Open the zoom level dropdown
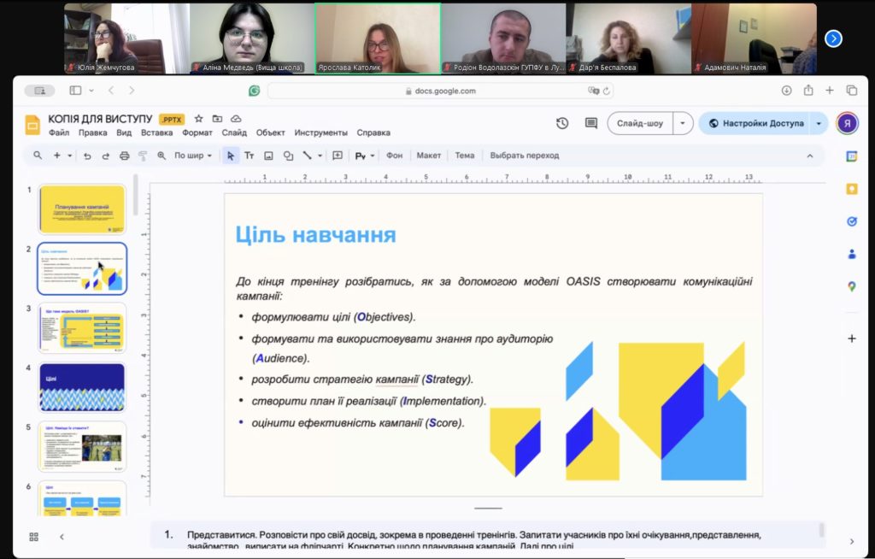Screen dimensions: 875x559 pyautogui.click(x=193, y=156)
